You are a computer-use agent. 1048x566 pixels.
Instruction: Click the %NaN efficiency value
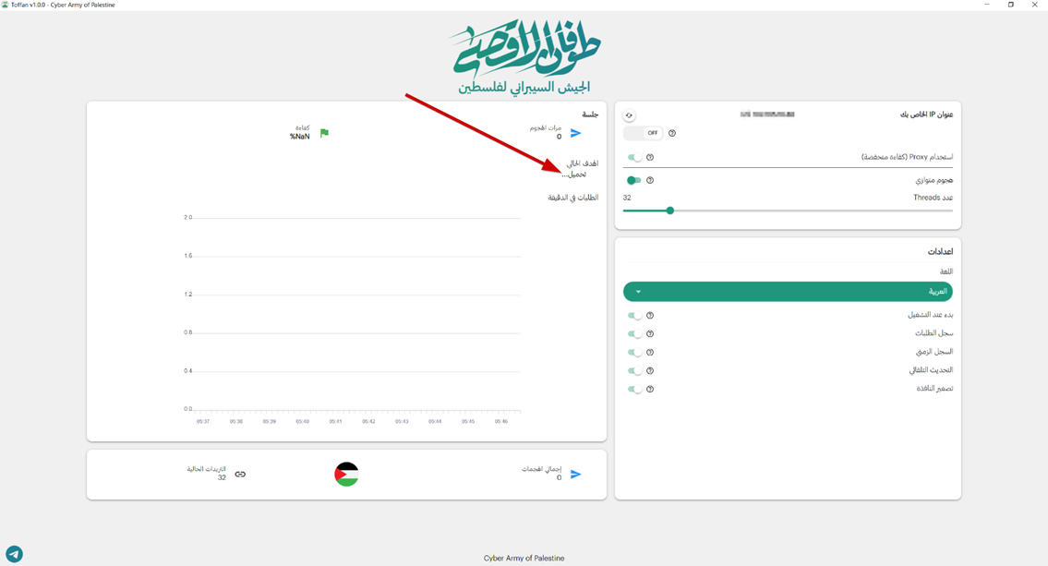coord(299,137)
